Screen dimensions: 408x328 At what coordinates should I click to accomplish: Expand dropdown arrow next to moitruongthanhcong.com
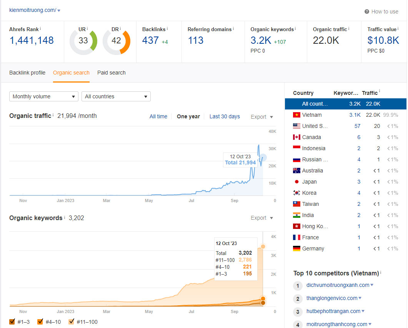370,324
